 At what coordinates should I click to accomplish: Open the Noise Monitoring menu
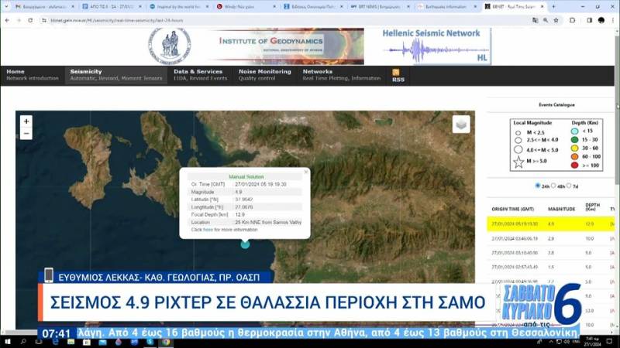click(264, 75)
